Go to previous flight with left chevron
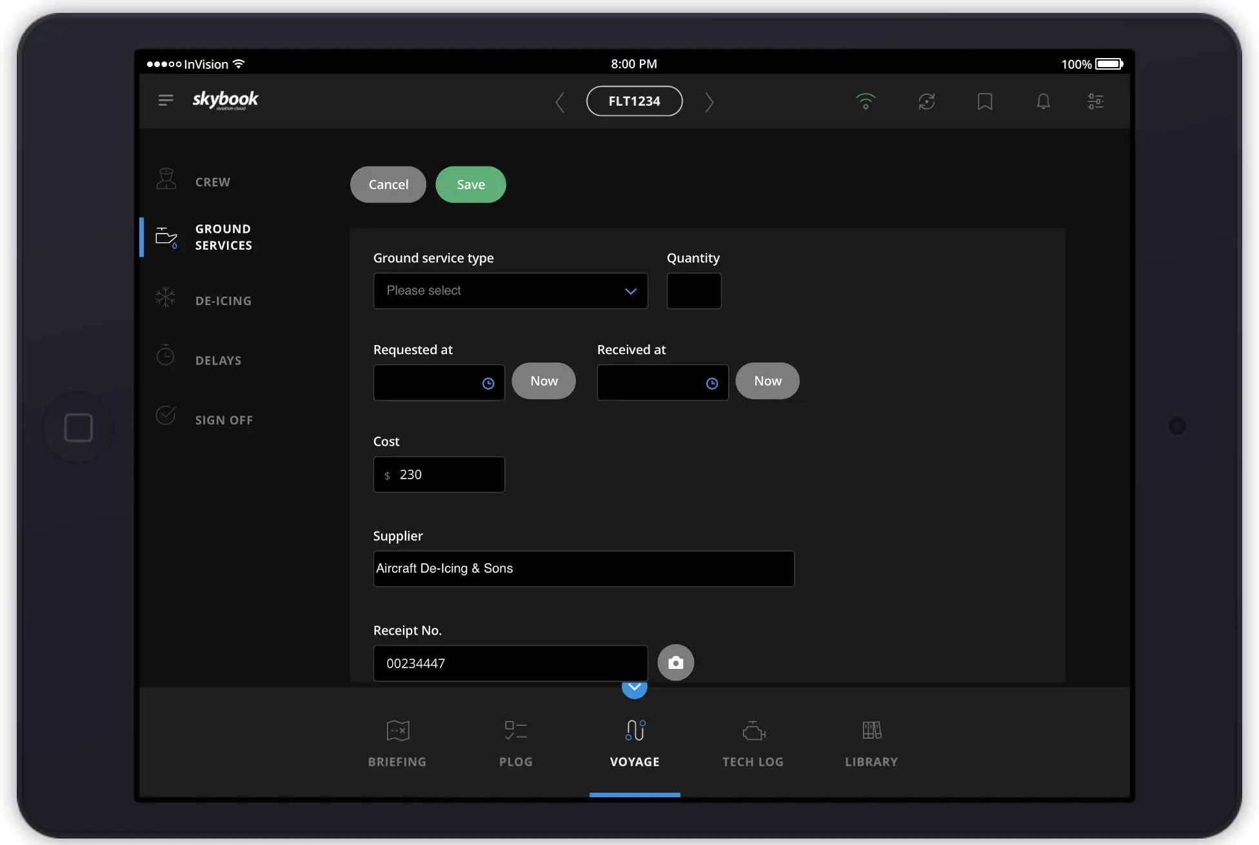The image size is (1259, 845). (560, 102)
